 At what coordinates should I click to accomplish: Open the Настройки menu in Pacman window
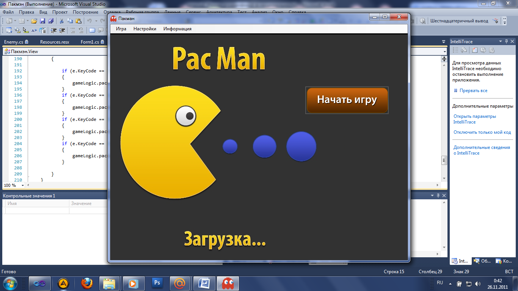145,29
